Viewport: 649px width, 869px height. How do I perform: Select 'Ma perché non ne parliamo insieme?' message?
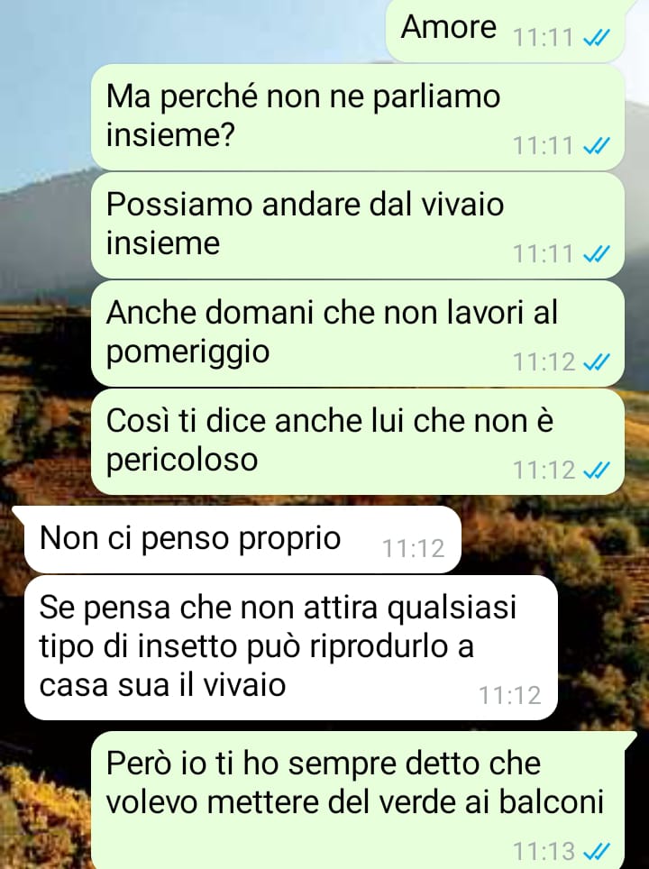[358, 117]
